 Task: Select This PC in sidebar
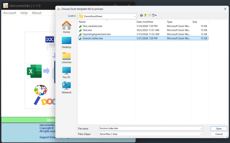click(66, 72)
